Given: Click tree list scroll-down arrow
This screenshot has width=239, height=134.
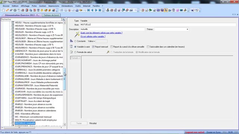Looking at the screenshot, I should click(x=64, y=124).
